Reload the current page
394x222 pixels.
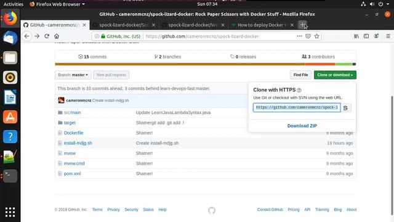(47, 36)
